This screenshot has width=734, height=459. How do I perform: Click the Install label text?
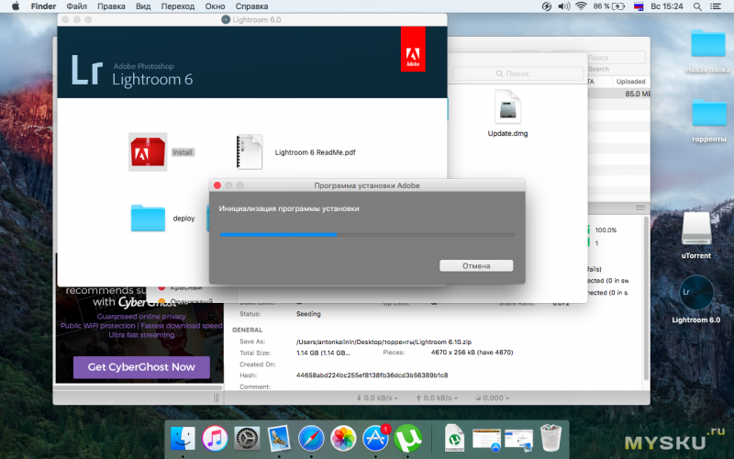182,152
